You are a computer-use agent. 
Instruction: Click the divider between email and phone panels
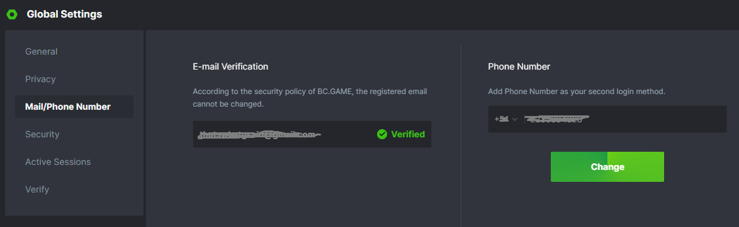(461, 136)
